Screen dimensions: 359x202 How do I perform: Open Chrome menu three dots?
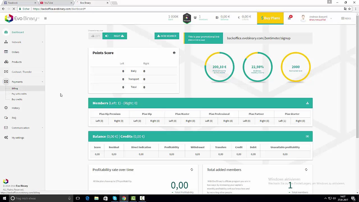(x=356, y=9)
